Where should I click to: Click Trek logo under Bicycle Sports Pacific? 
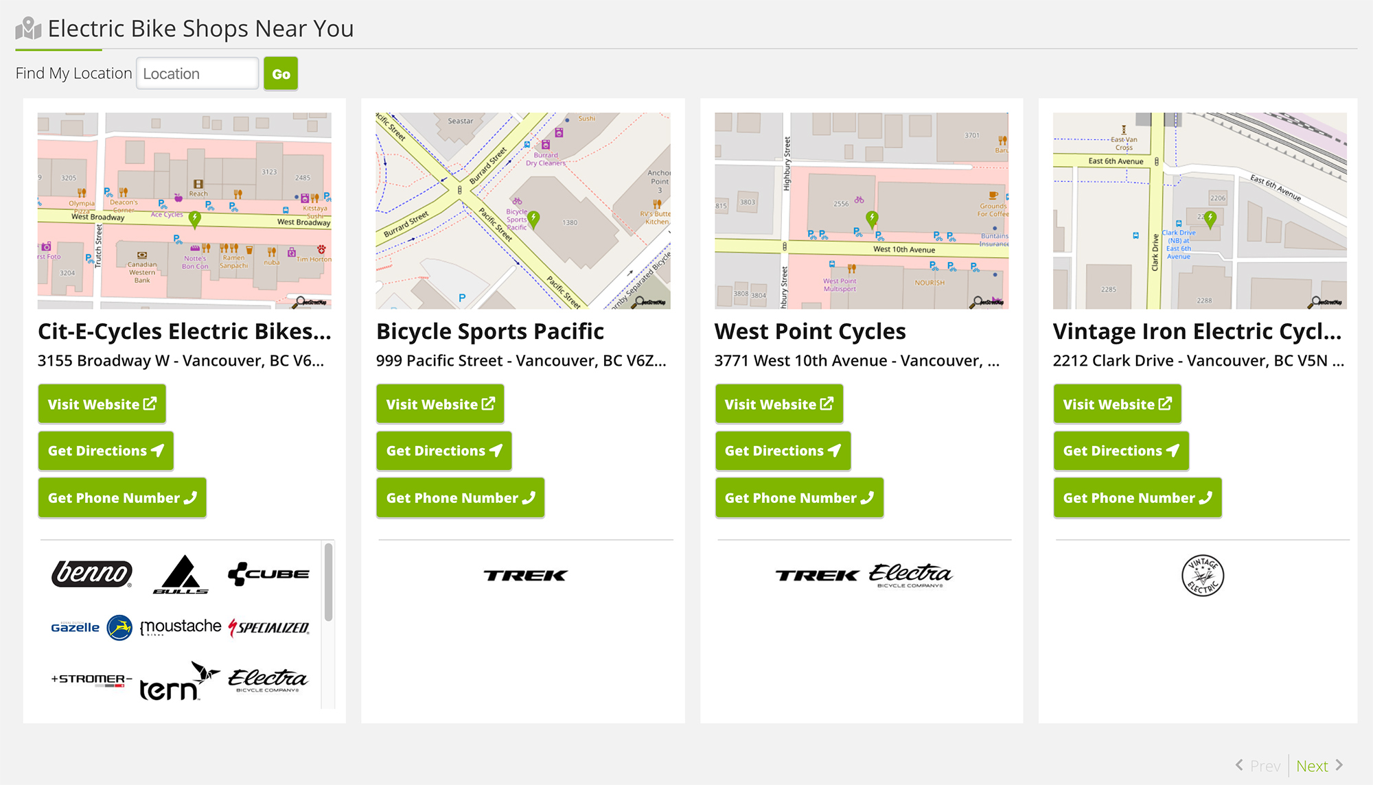tap(525, 575)
